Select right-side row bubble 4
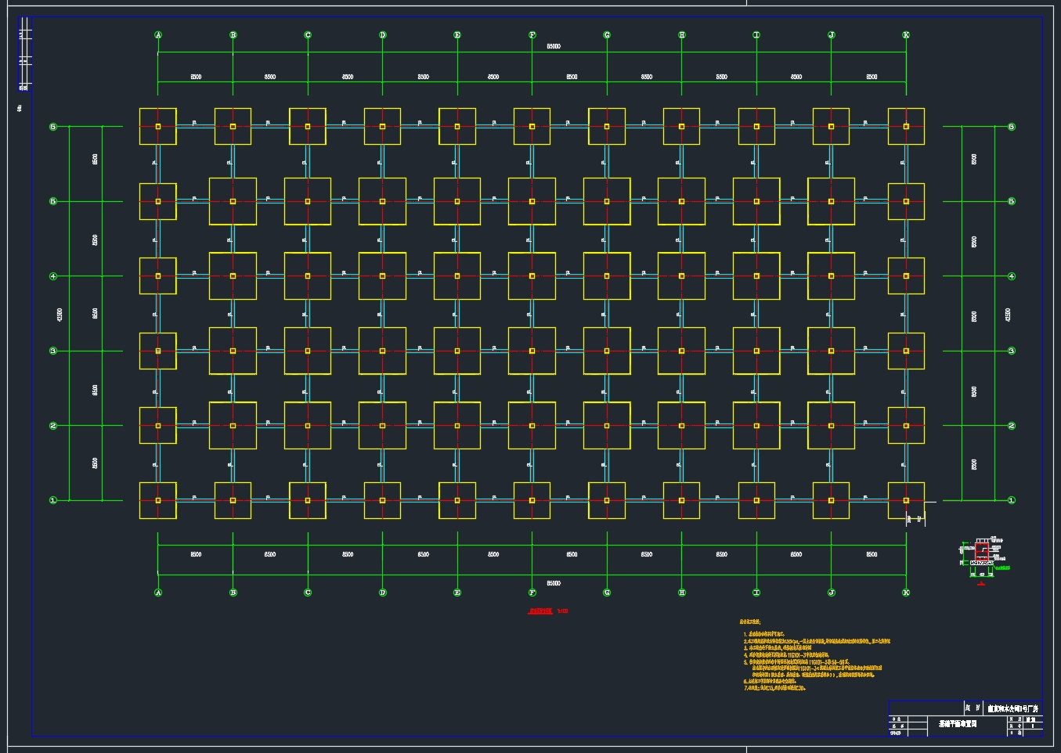This screenshot has height=753, width=1061. [x=1012, y=276]
